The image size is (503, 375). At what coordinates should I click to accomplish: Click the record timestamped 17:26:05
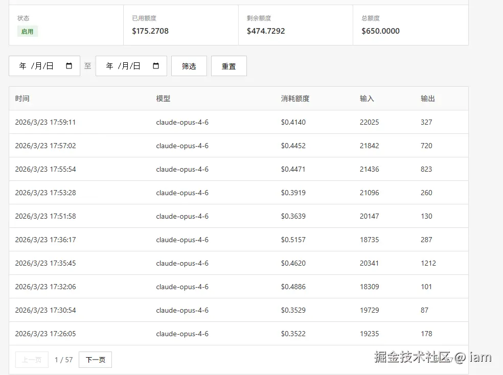[204, 333]
